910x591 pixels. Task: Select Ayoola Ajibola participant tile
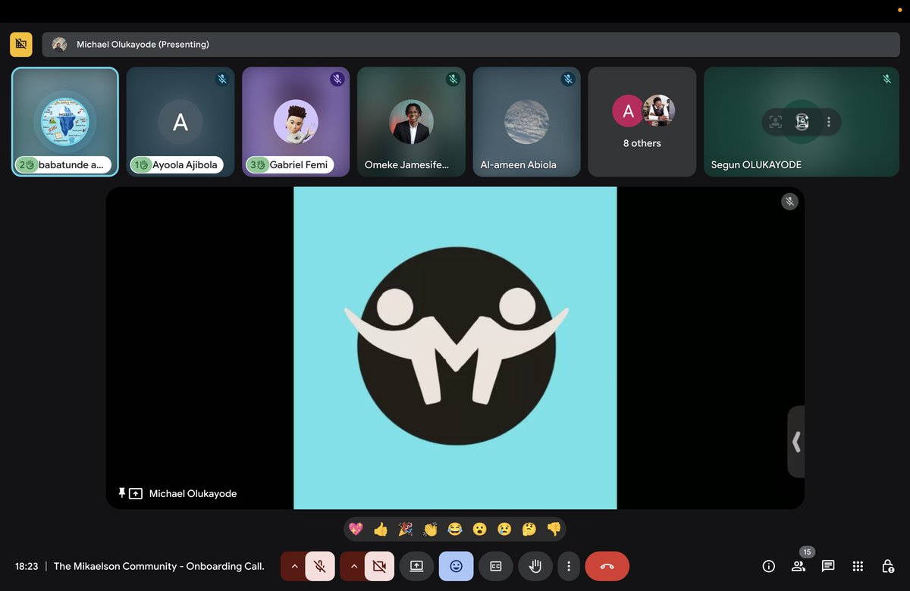[x=180, y=122]
